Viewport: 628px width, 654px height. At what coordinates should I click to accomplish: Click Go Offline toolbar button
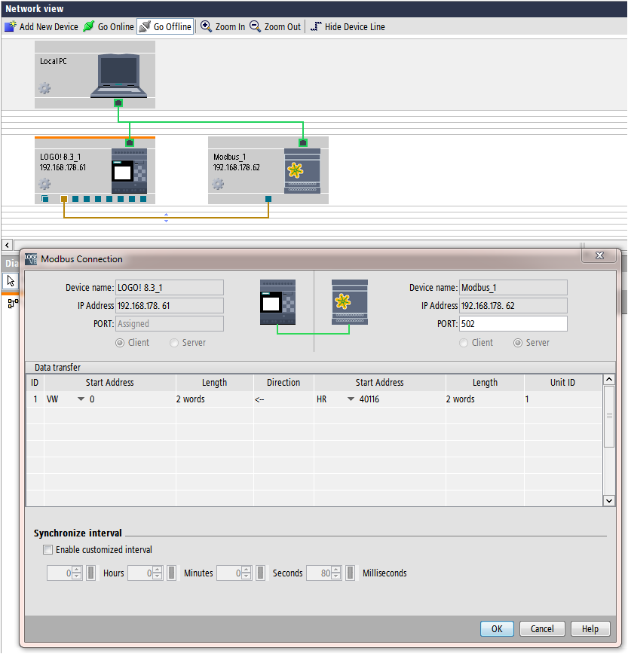(x=165, y=26)
